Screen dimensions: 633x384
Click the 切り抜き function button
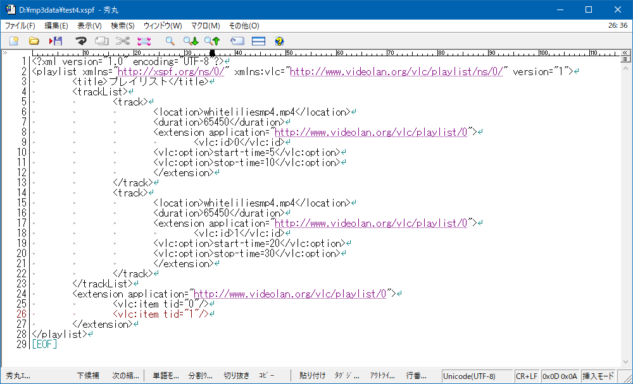coord(237,376)
